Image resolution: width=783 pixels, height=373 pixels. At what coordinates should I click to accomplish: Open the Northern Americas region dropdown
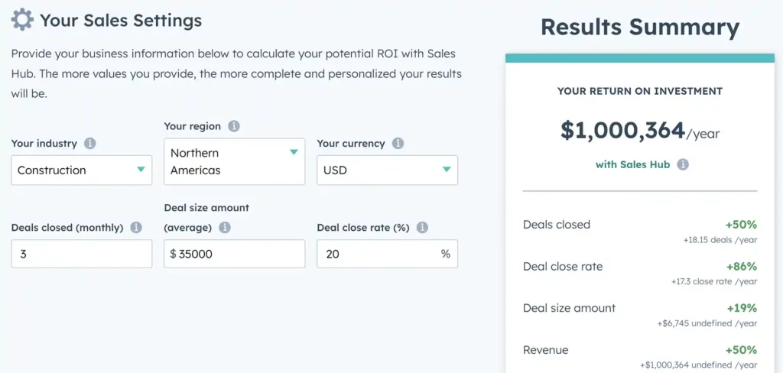point(234,162)
